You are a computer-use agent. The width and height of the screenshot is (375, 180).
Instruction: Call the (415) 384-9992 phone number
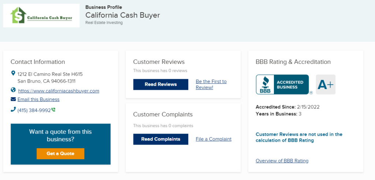34,110
